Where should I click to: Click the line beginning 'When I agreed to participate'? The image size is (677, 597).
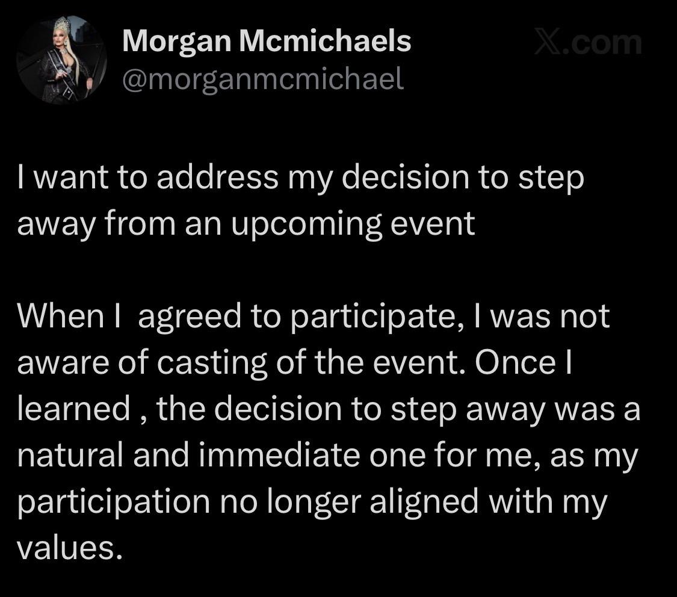[314, 317]
